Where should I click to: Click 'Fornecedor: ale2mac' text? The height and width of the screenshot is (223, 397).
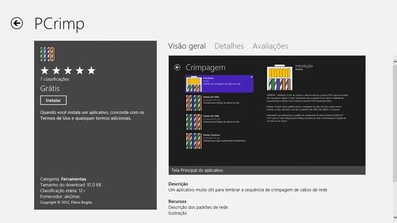coord(60,196)
